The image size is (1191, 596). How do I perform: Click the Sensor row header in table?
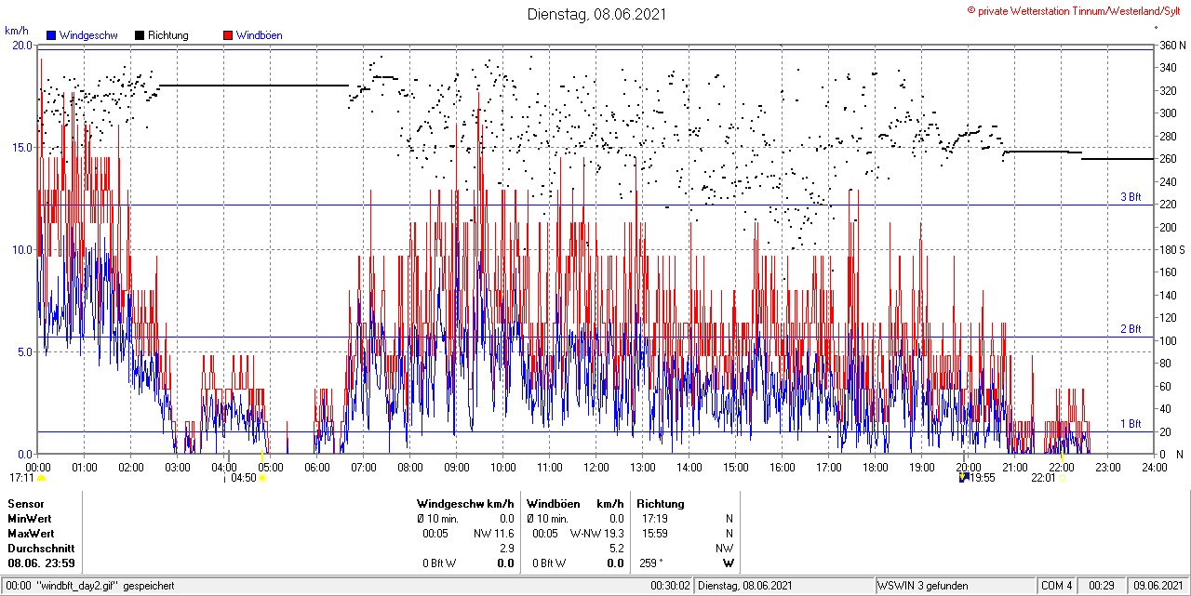26,504
